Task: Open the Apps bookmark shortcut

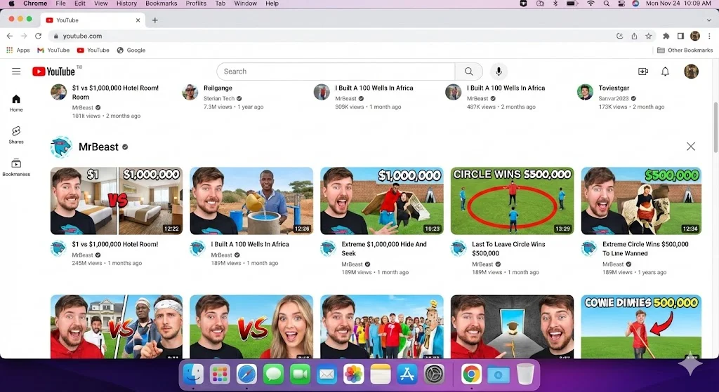Action: pos(18,50)
